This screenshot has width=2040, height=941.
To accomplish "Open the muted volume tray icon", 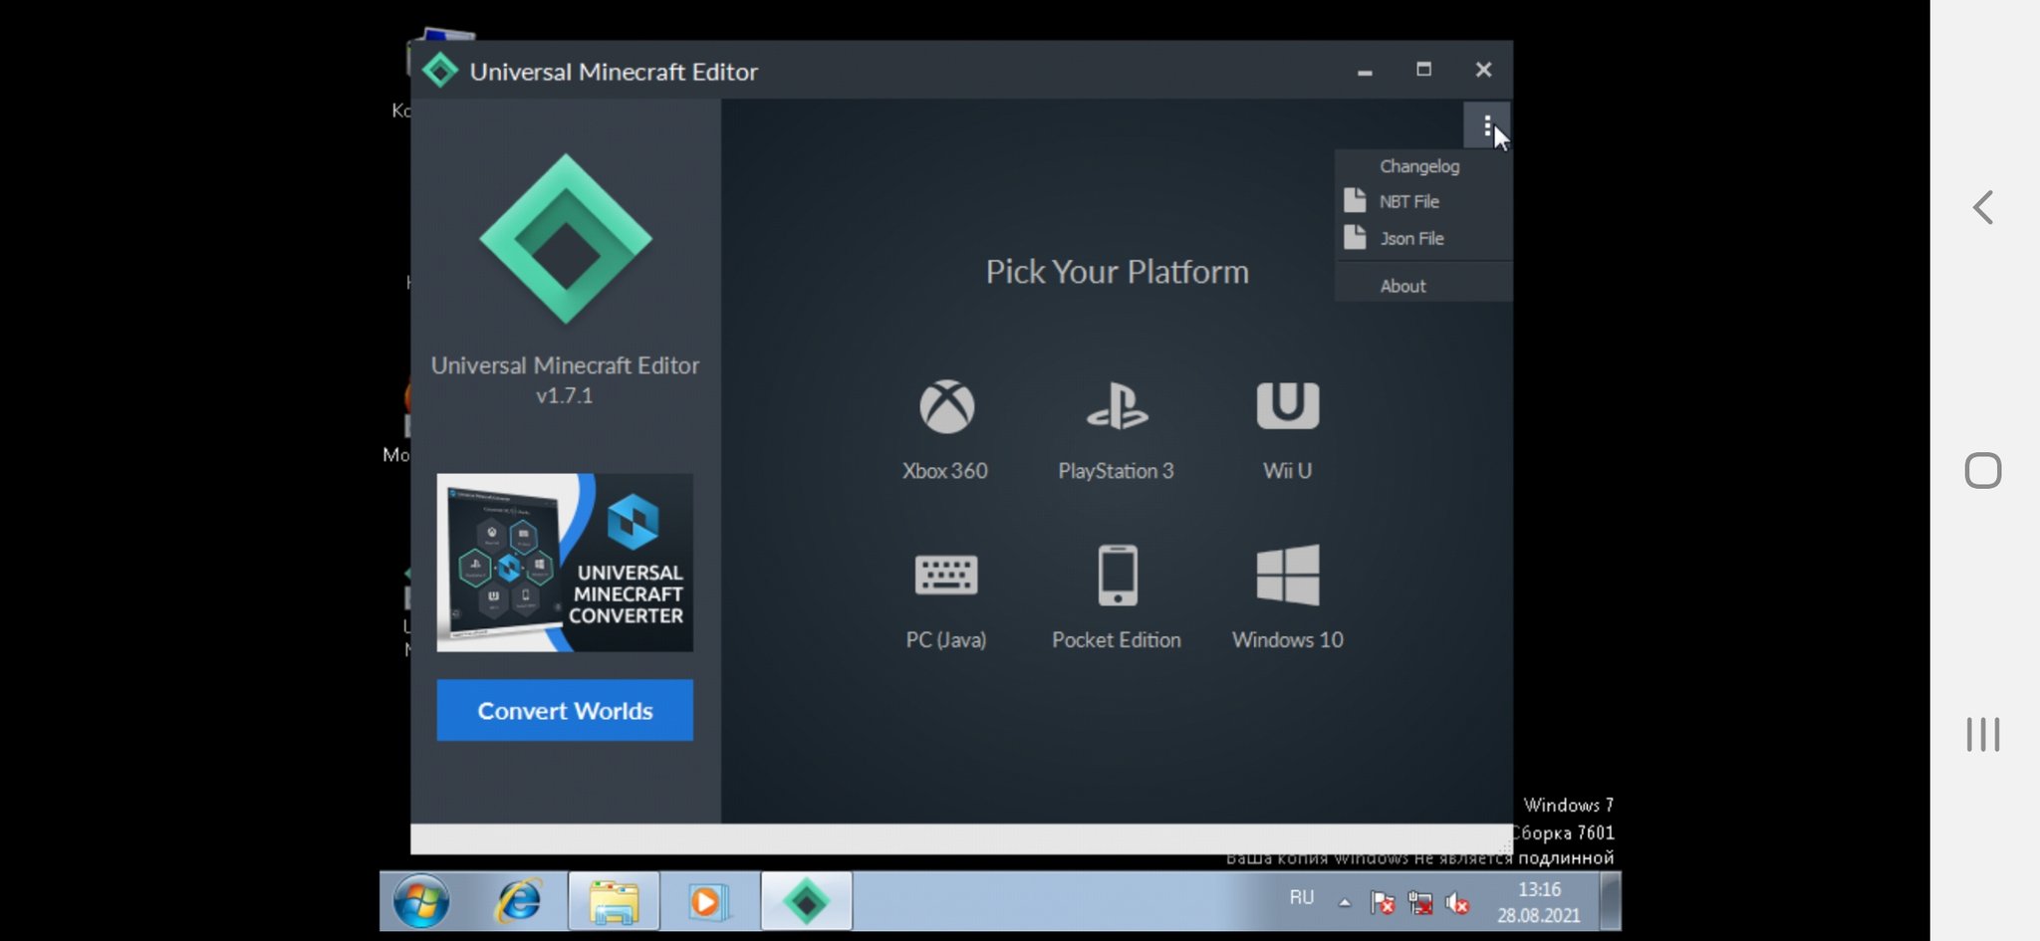I will (1457, 903).
